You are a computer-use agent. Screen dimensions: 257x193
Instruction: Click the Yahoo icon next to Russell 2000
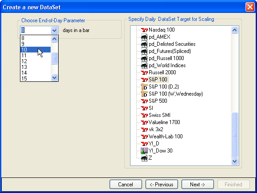click(144, 72)
